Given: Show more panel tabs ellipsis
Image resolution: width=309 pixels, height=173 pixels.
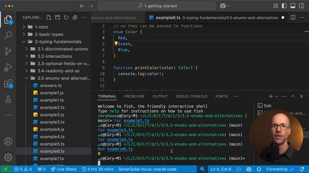Looking at the screenshot, I should point(236,97).
